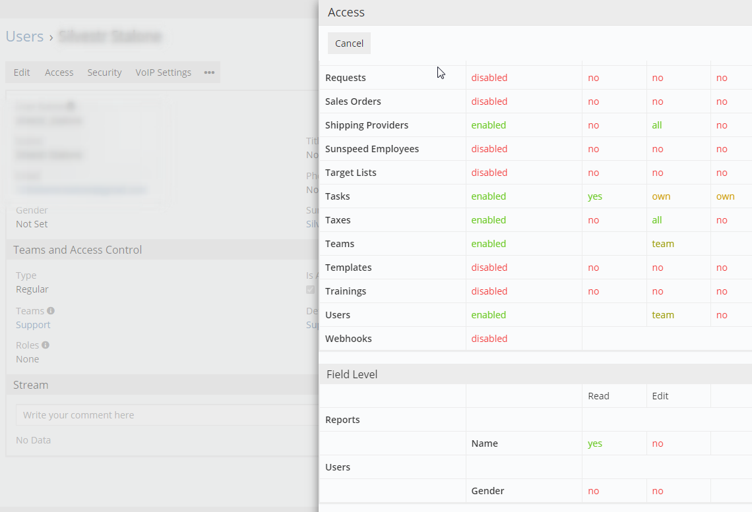Viewport: 752px width, 512px height.
Task: Select the Security button
Action: 104,72
